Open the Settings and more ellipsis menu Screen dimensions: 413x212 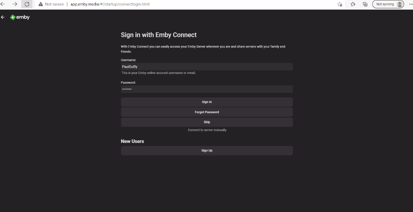click(x=411, y=4)
